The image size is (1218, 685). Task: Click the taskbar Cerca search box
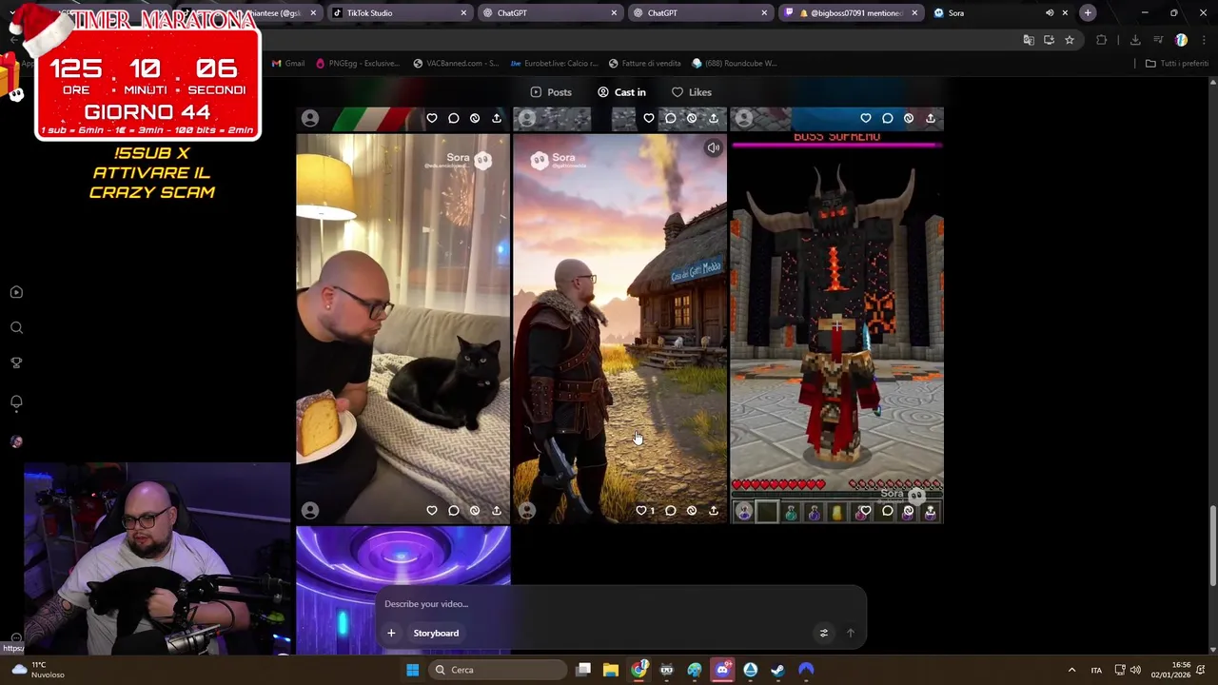pos(498,670)
